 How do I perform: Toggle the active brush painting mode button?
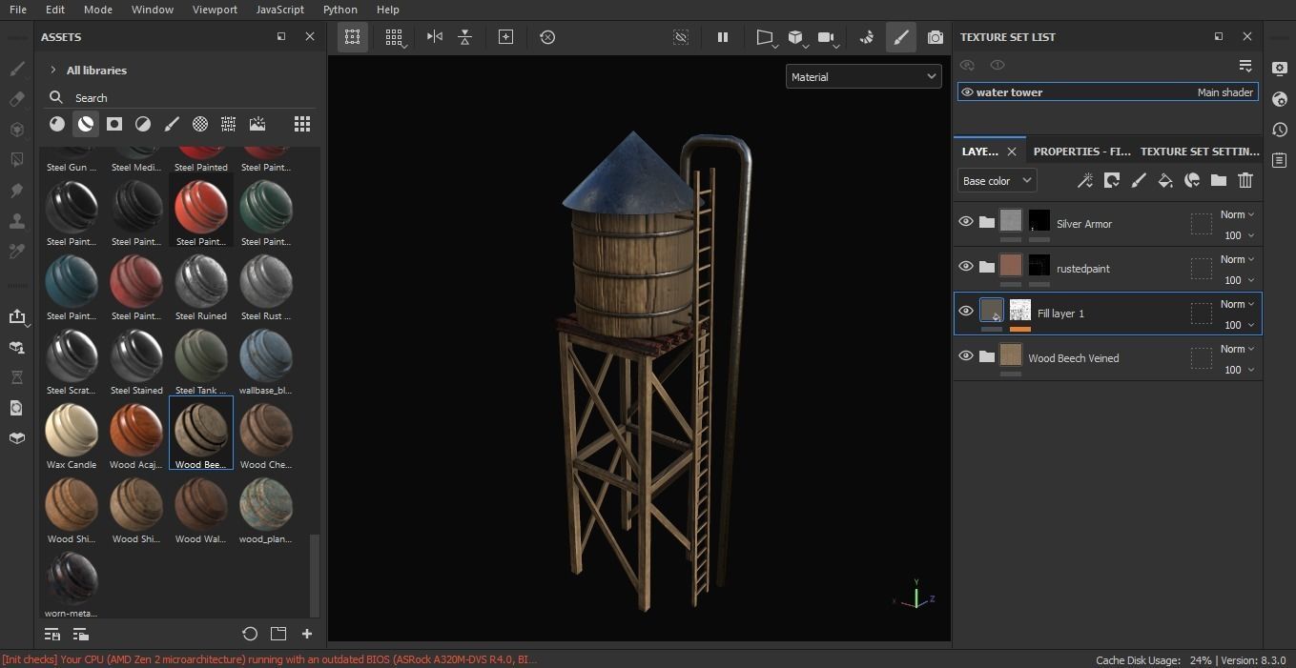pos(900,37)
